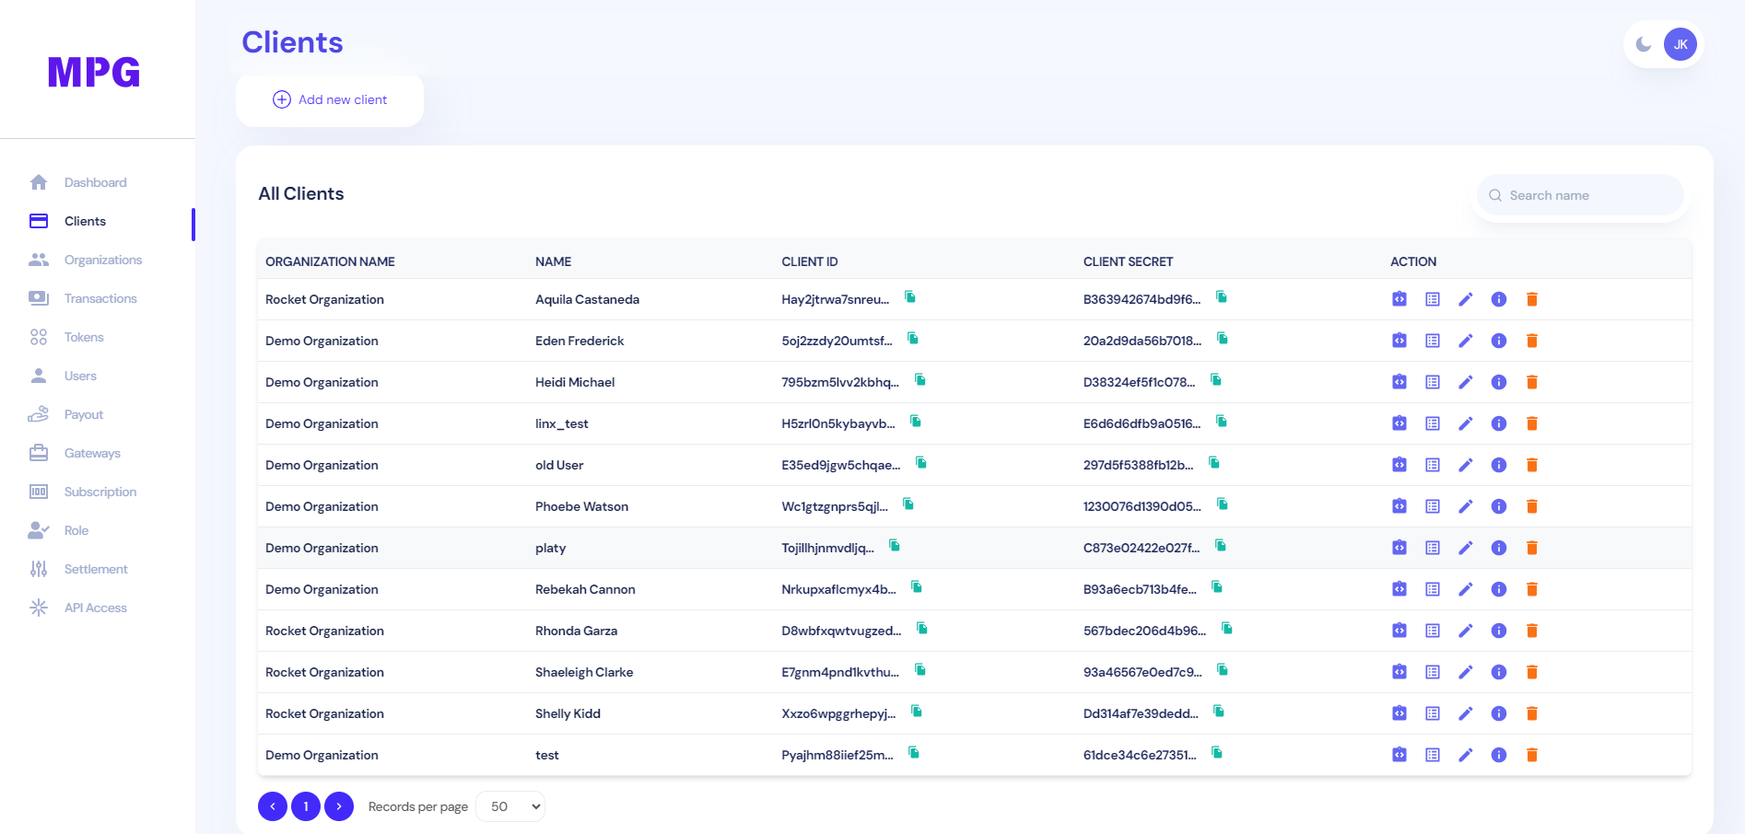This screenshot has width=1745, height=834.
Task: Click the code badge icon for platy
Action: point(1399,548)
